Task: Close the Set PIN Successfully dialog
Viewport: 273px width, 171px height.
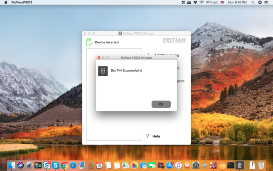Action: point(99,57)
